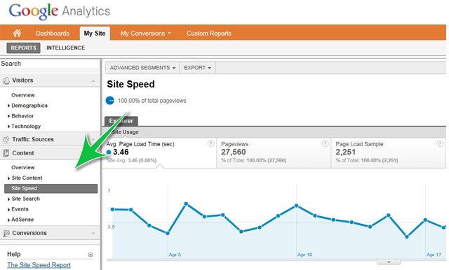Open the EXPORT dropdown
This screenshot has height=270, width=449.
tap(197, 68)
